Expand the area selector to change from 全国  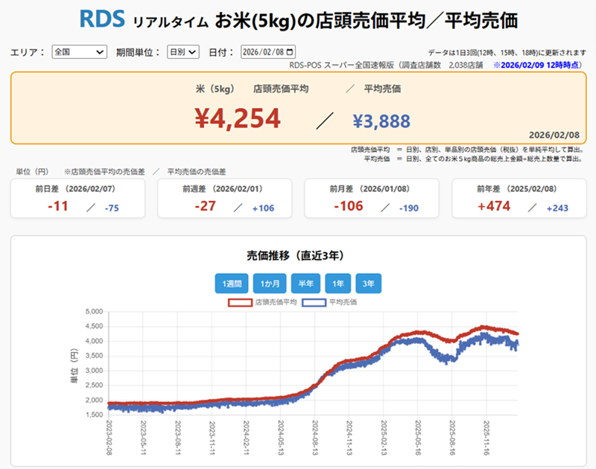coord(80,52)
